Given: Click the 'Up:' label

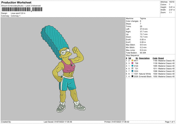Looking at the screenshot, I should pyautogui.click(x=127, y=34).
